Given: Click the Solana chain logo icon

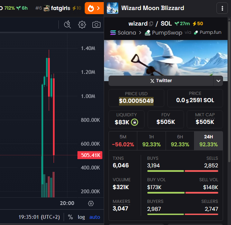Looking at the screenshot, I should 113,32.
